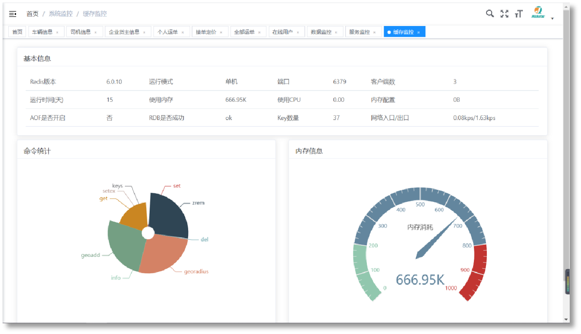
Task: Close the 车辆信息 tab
Action: click(x=57, y=32)
